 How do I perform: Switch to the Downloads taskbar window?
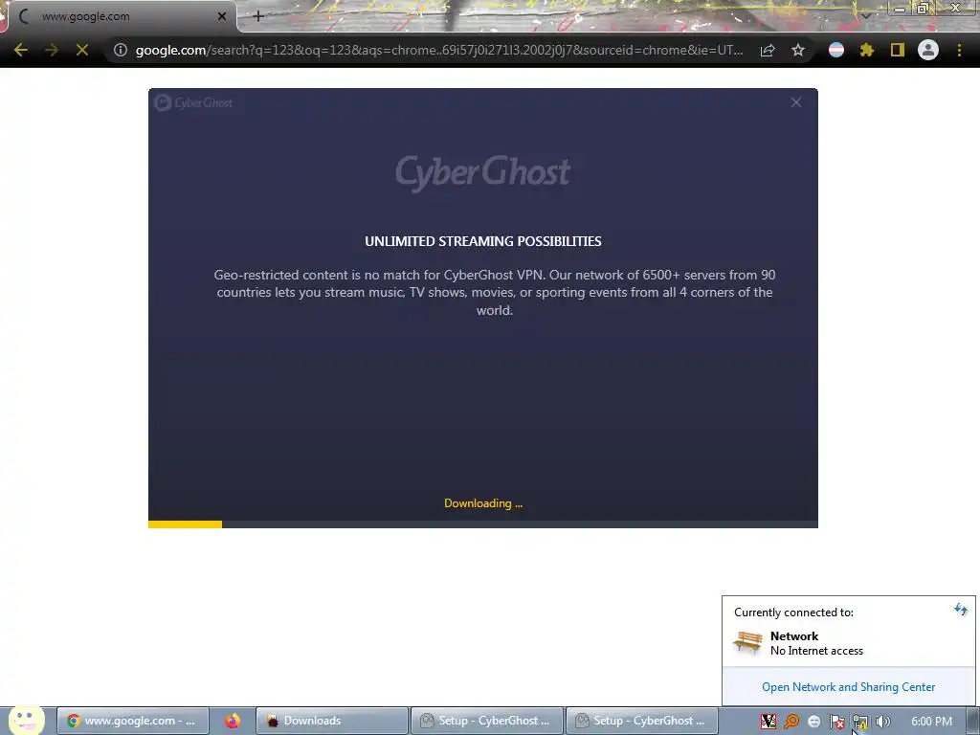(x=332, y=721)
